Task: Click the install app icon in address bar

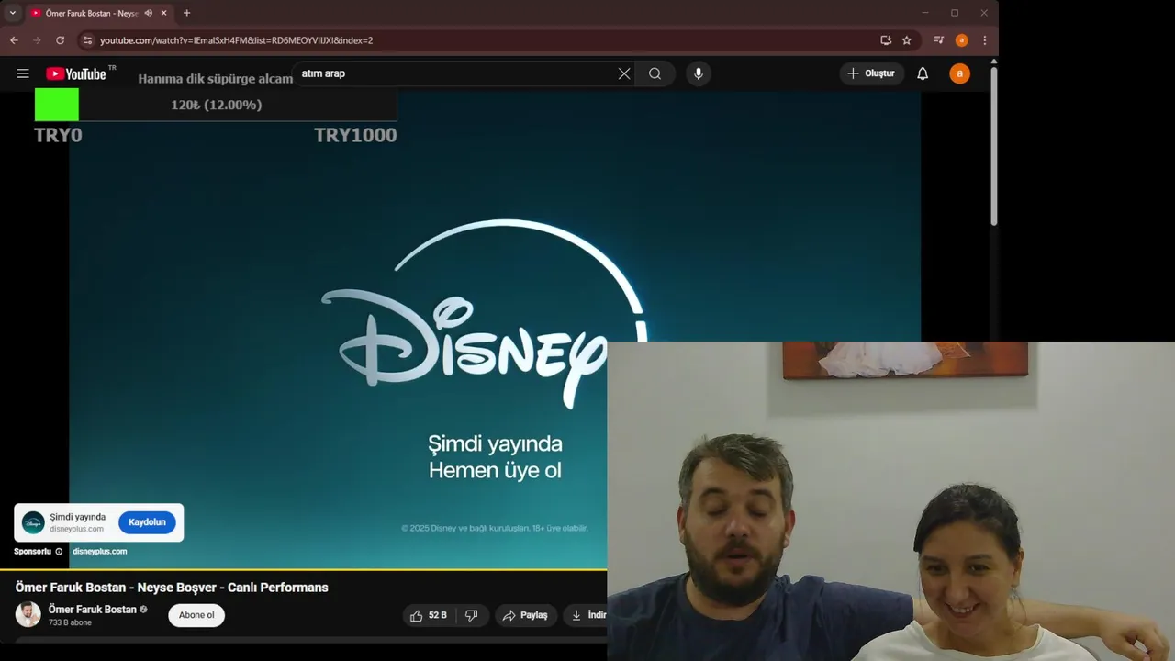Action: tap(886, 40)
